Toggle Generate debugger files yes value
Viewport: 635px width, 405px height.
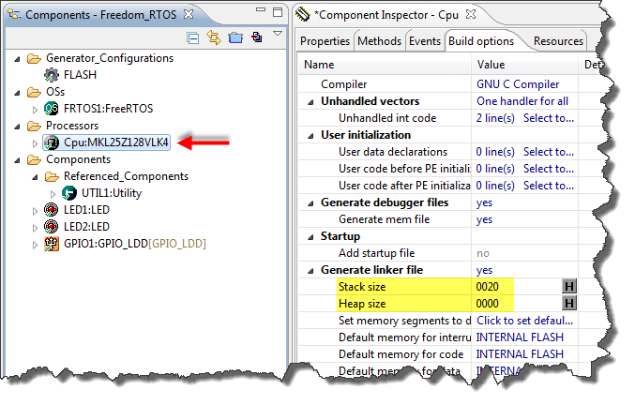coord(484,202)
